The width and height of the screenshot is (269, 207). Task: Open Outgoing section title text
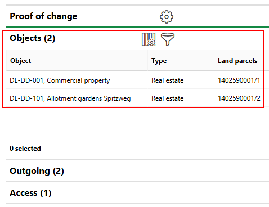pyautogui.click(x=37, y=171)
